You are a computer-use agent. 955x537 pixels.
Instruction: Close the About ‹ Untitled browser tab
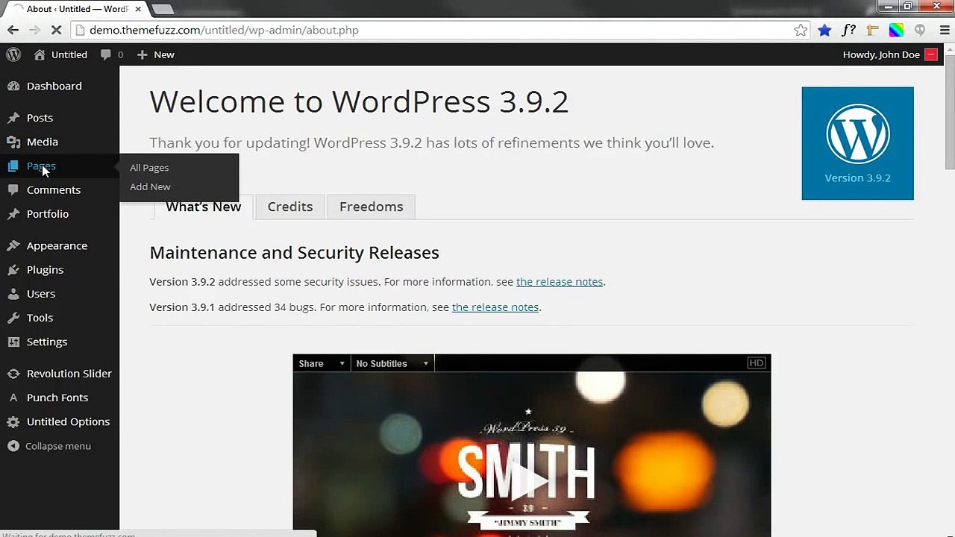[x=138, y=10]
